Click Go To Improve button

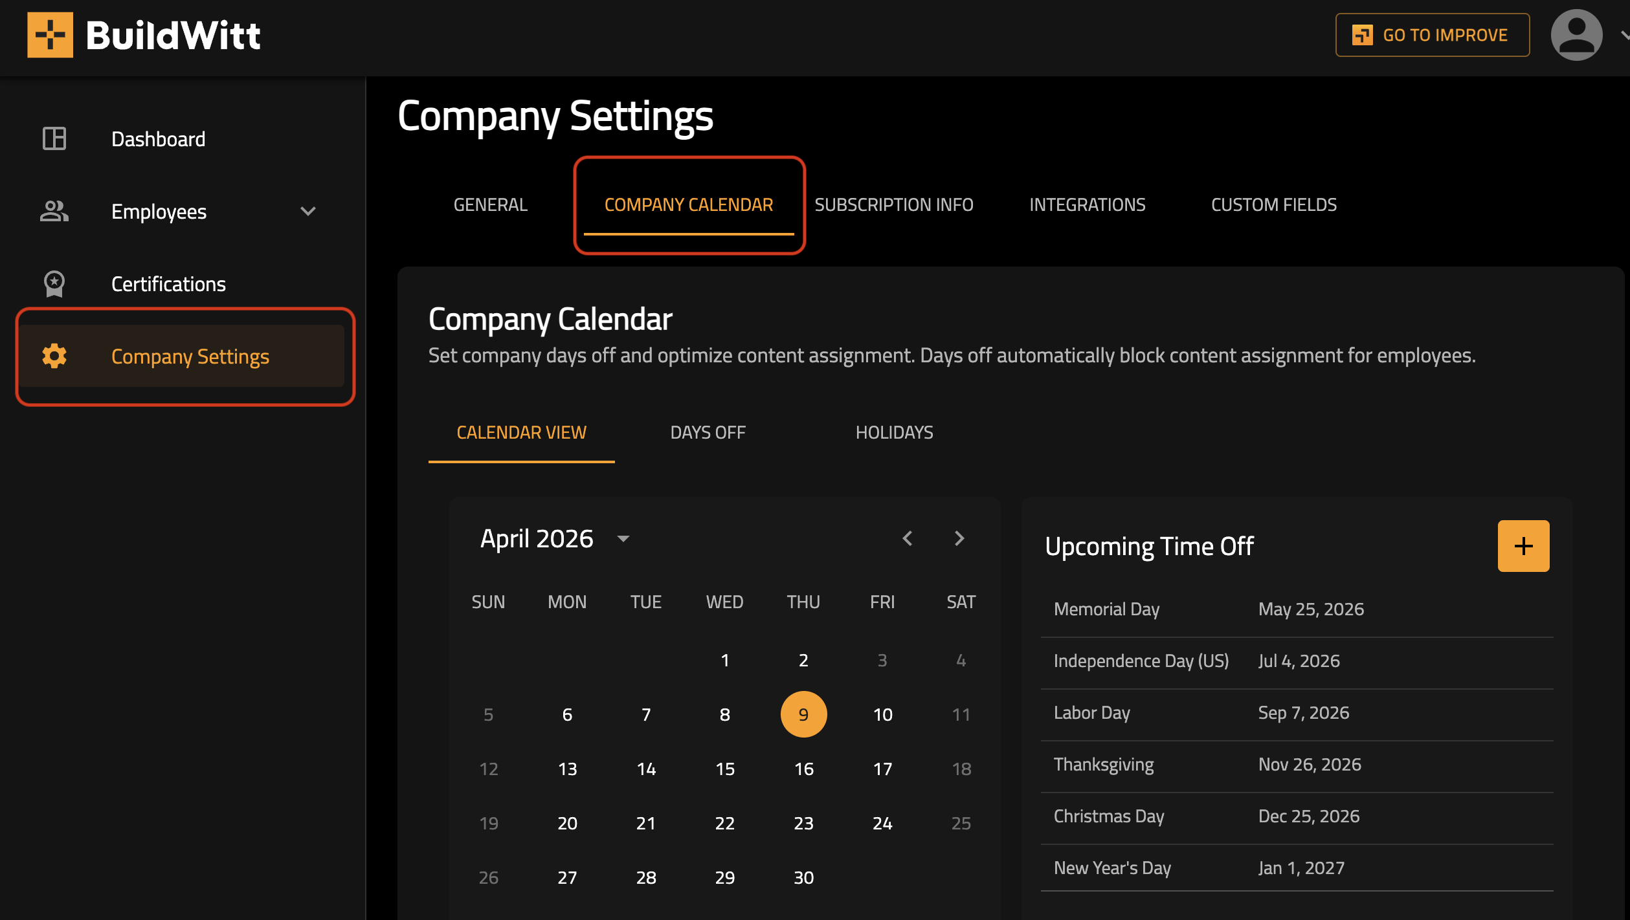click(1432, 35)
